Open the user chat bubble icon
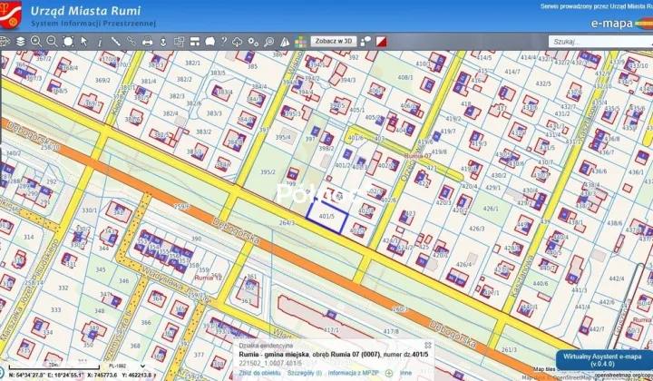The width and height of the screenshot is (653, 381). (366, 42)
